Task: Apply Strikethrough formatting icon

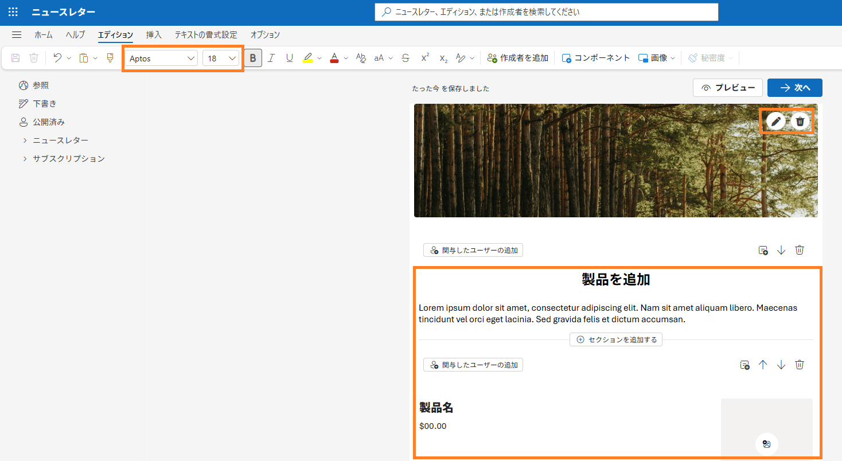Action: (x=406, y=58)
